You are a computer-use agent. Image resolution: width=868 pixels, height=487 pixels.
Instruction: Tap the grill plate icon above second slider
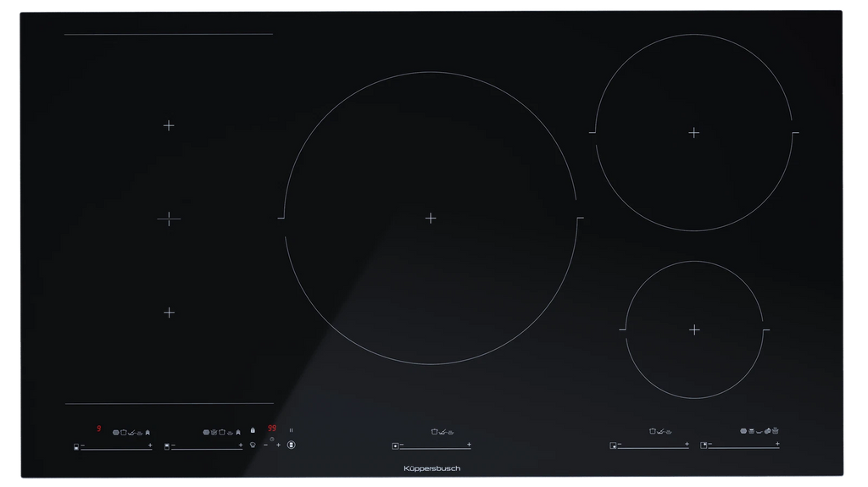[206, 432]
